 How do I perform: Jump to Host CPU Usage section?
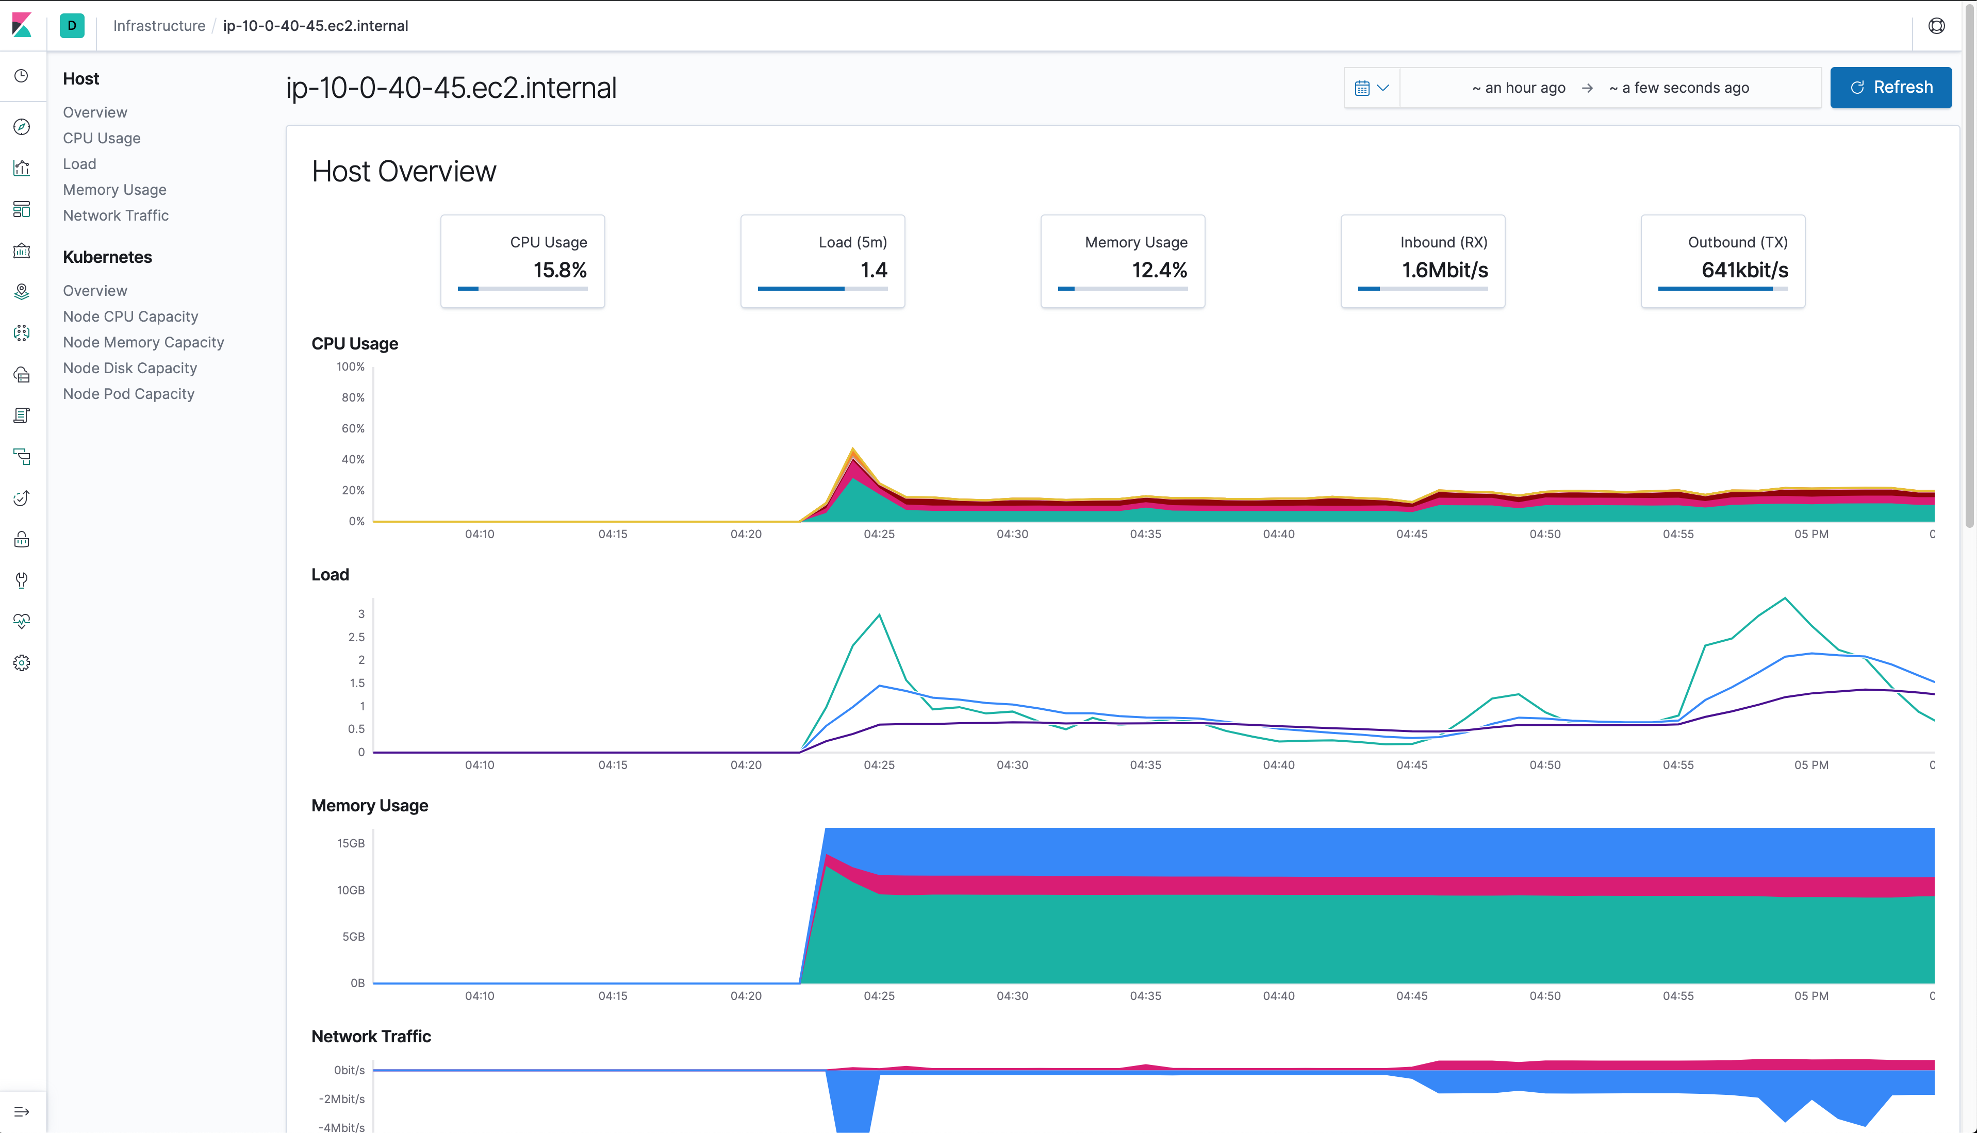tap(102, 139)
